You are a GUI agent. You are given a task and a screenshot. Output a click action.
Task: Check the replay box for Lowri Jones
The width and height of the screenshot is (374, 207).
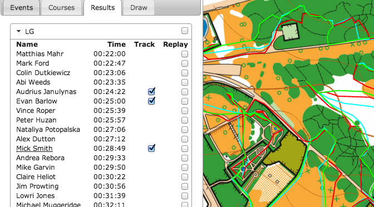click(x=184, y=196)
